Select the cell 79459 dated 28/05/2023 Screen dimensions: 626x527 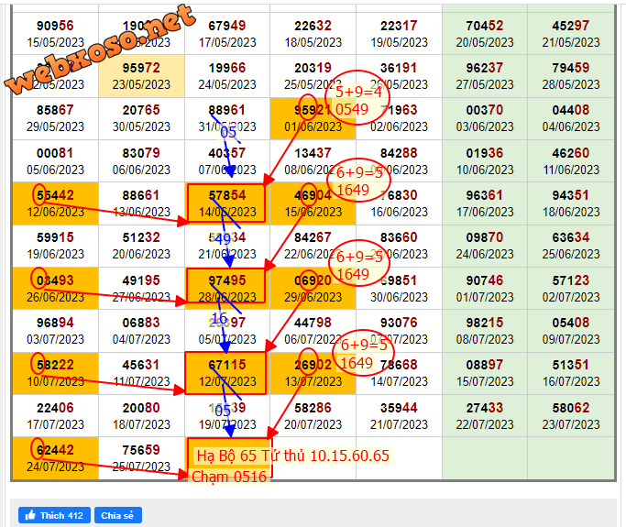[571, 76]
